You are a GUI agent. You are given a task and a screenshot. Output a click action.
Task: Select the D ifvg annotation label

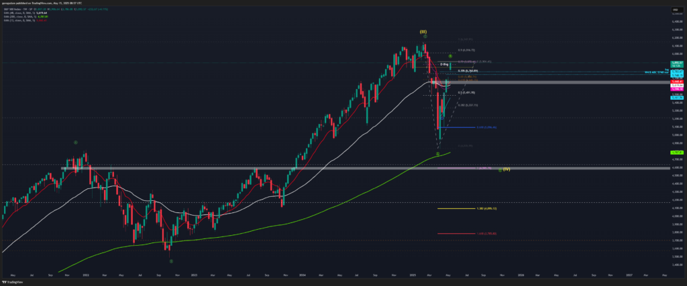444,65
